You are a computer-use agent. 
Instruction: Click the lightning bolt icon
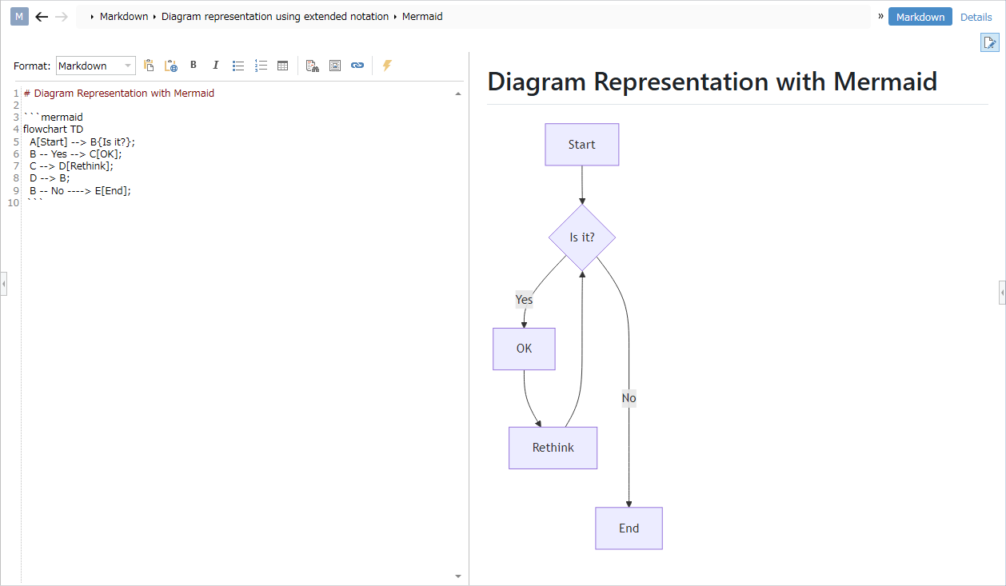point(387,66)
